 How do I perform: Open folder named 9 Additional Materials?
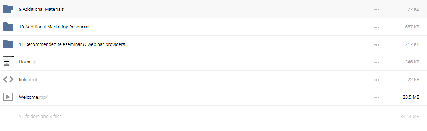pyautogui.click(x=41, y=9)
